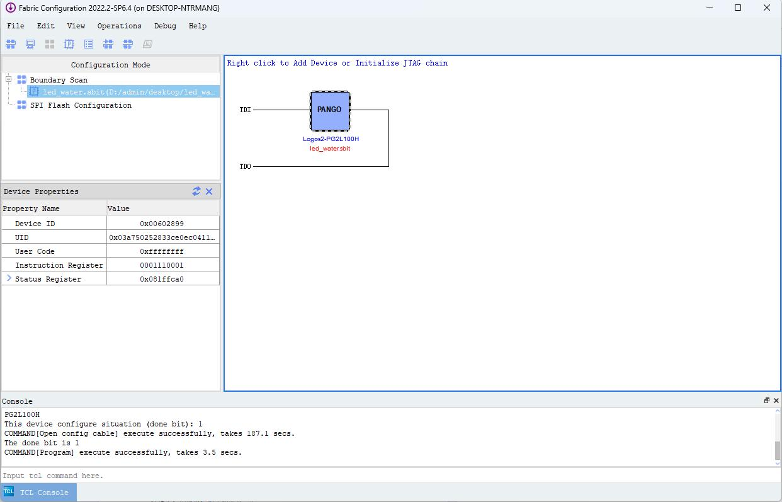Select the User Code value 0xffffffff
This screenshot has height=502, width=782.
pos(162,251)
